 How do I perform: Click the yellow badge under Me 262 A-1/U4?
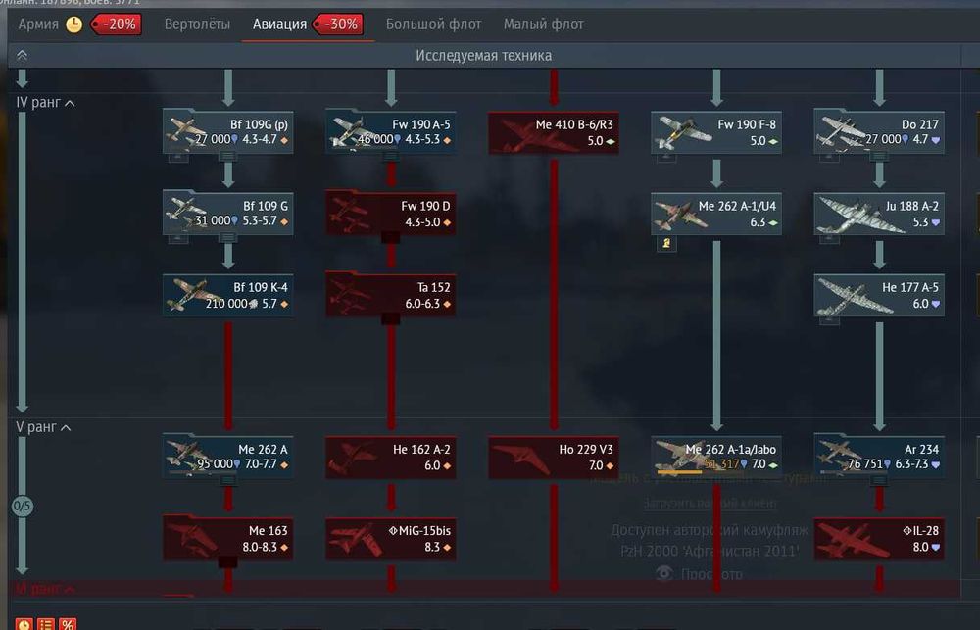[666, 243]
